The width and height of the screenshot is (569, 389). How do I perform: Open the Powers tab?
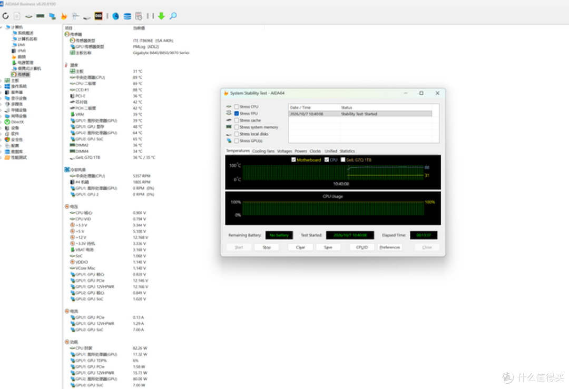tap(300, 151)
